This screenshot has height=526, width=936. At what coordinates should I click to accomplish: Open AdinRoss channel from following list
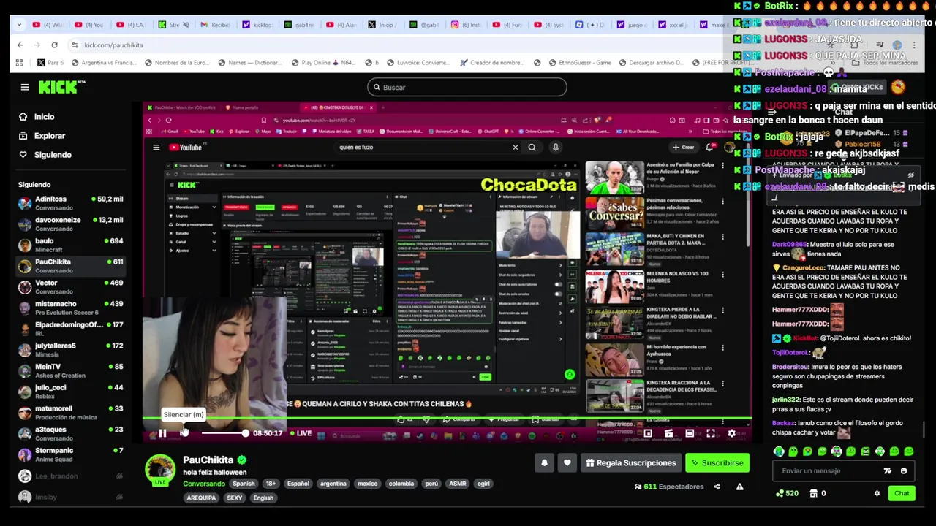click(x=71, y=203)
